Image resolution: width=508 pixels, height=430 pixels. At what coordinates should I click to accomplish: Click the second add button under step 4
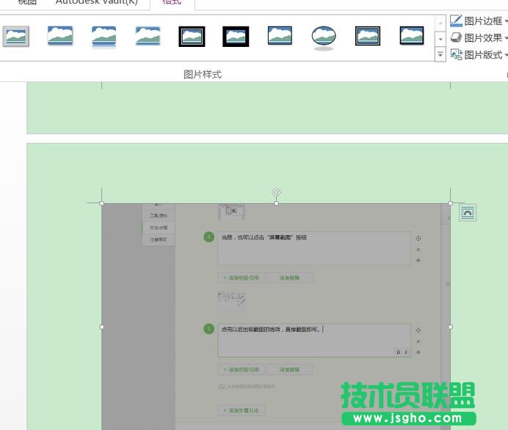[289, 278]
